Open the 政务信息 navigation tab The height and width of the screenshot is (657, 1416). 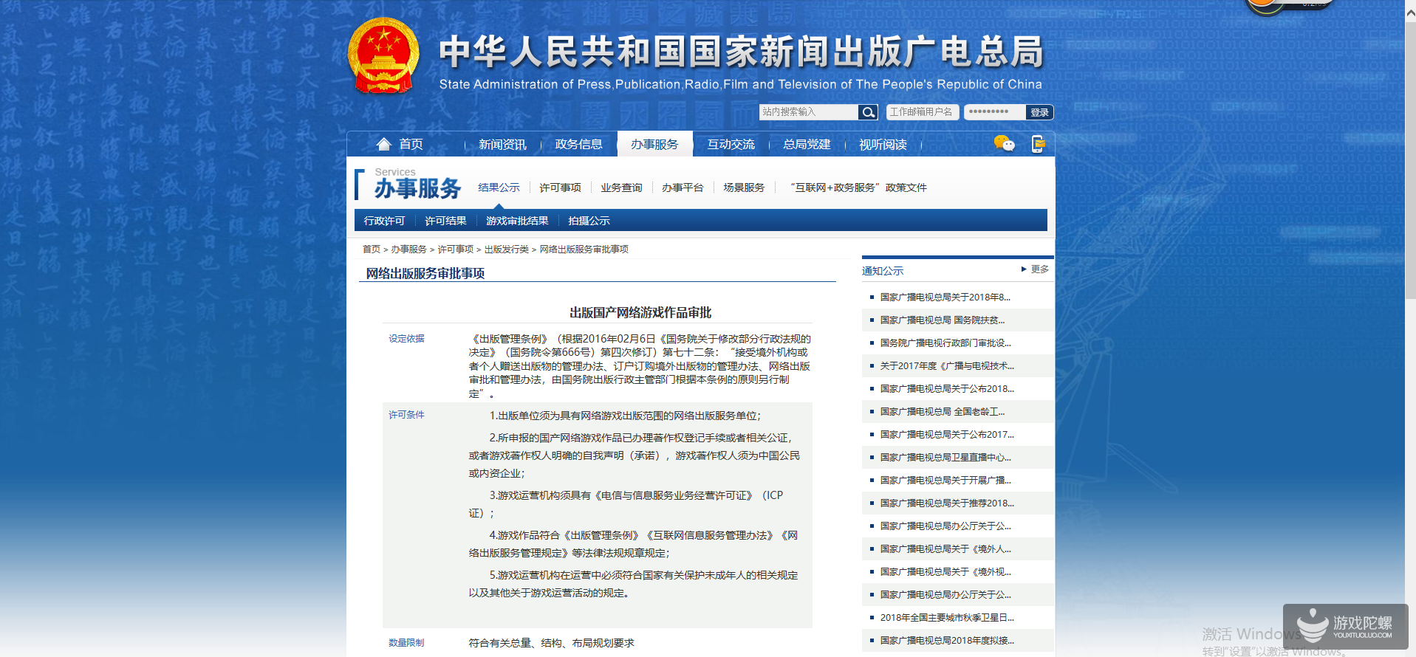[x=578, y=145]
